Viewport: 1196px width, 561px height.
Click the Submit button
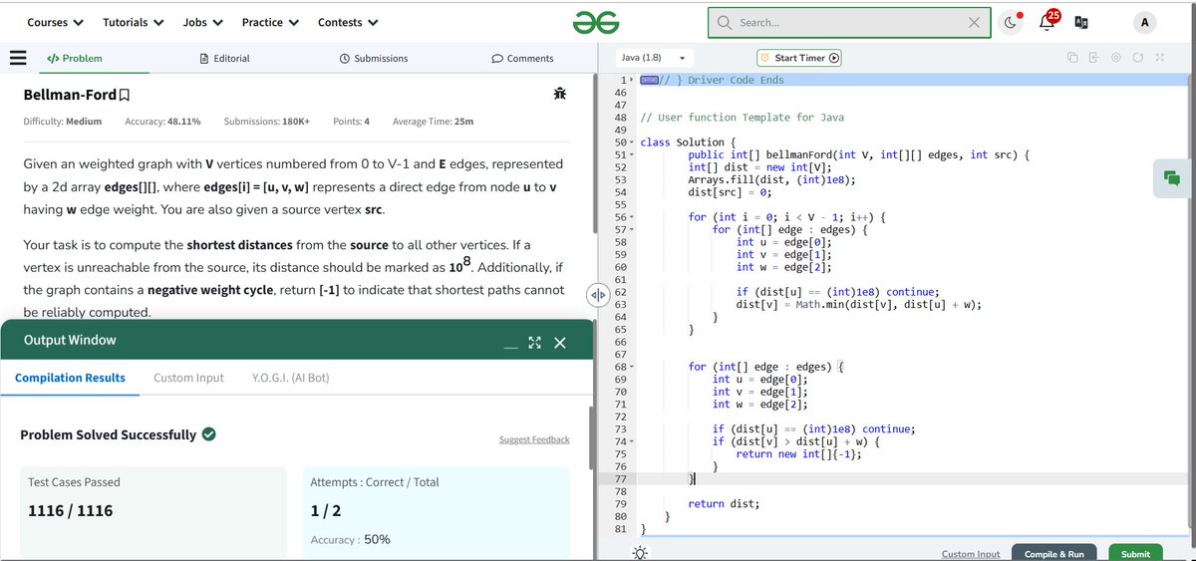(1135, 553)
